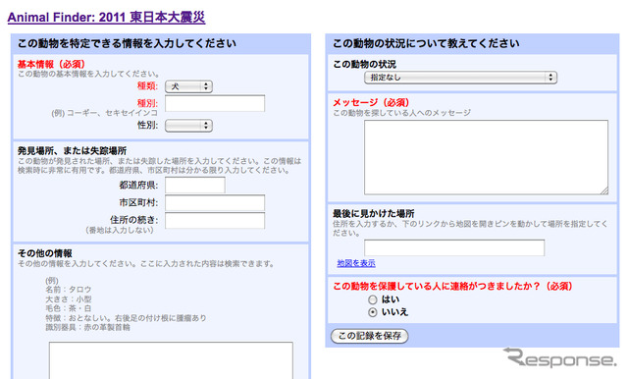Select the いいえ radio button
The height and width of the screenshot is (379, 628).
pos(373,312)
